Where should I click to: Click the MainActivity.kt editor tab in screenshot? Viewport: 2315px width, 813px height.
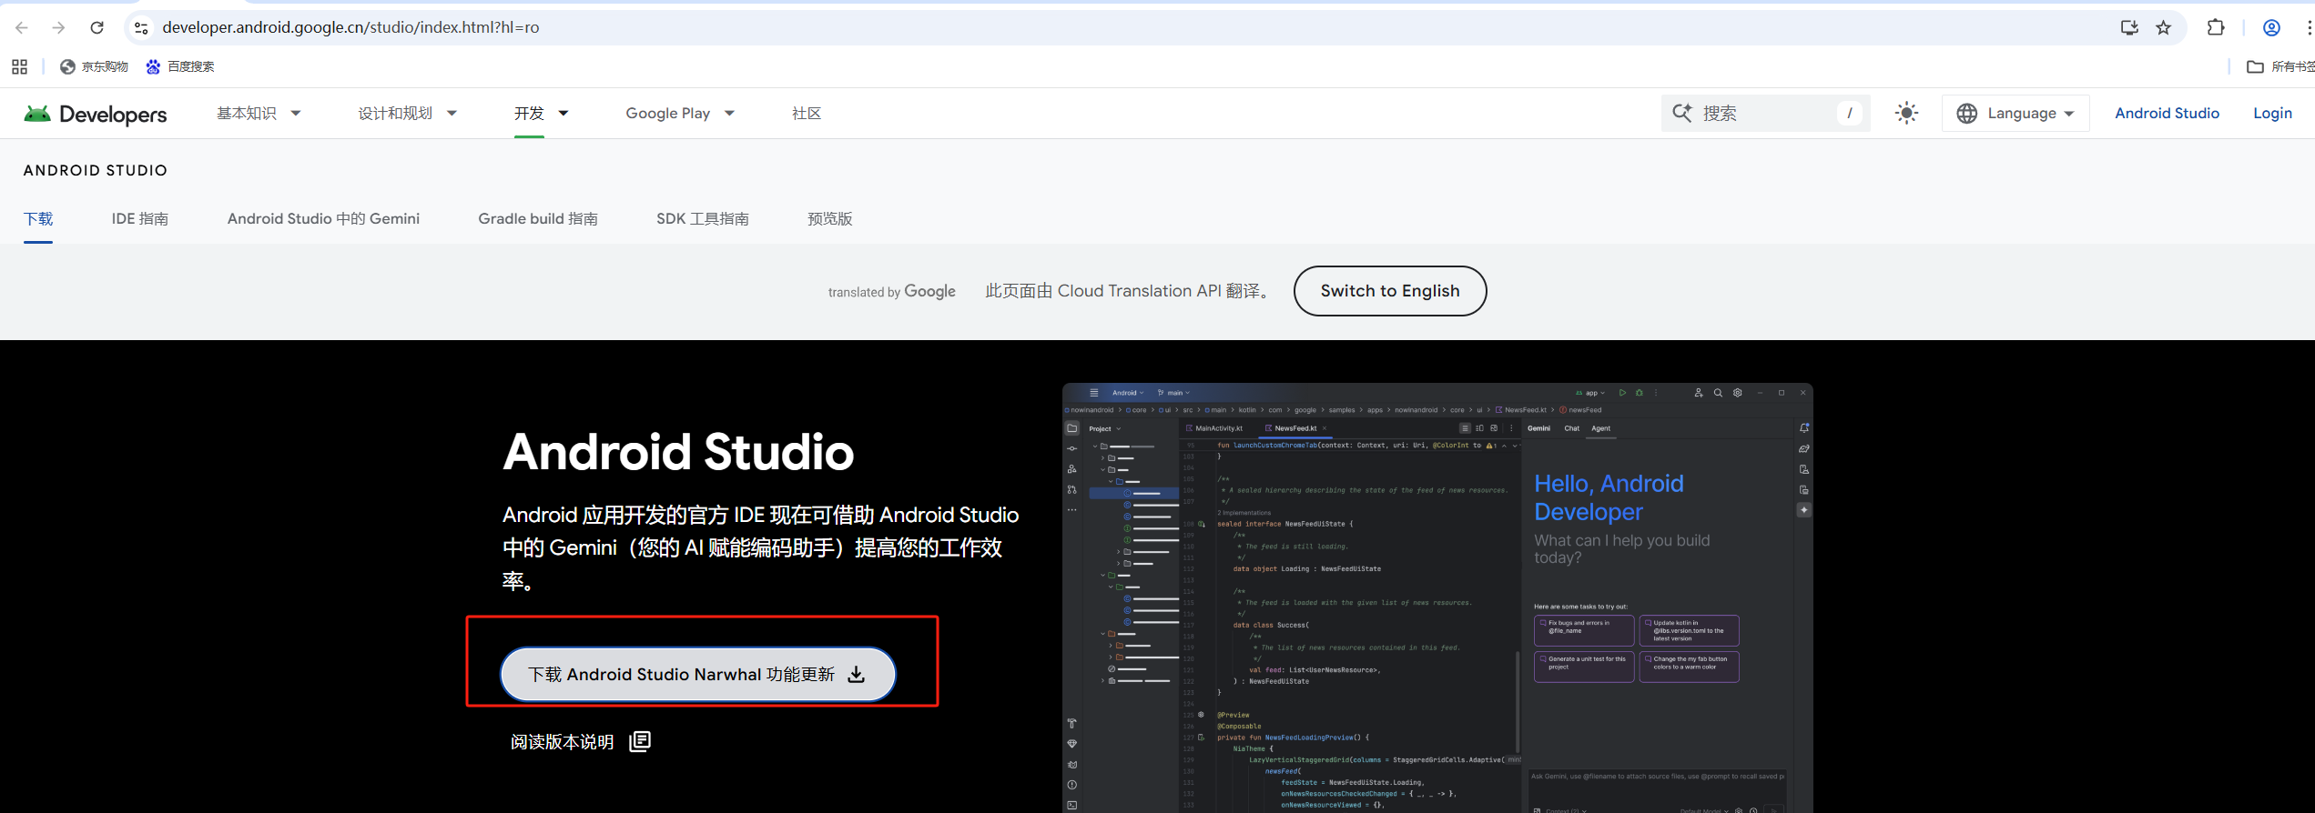tap(1213, 428)
